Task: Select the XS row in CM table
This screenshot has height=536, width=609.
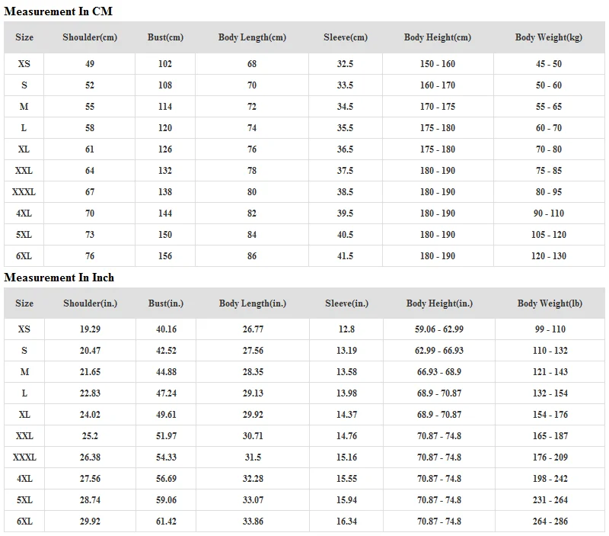Action: (24, 64)
